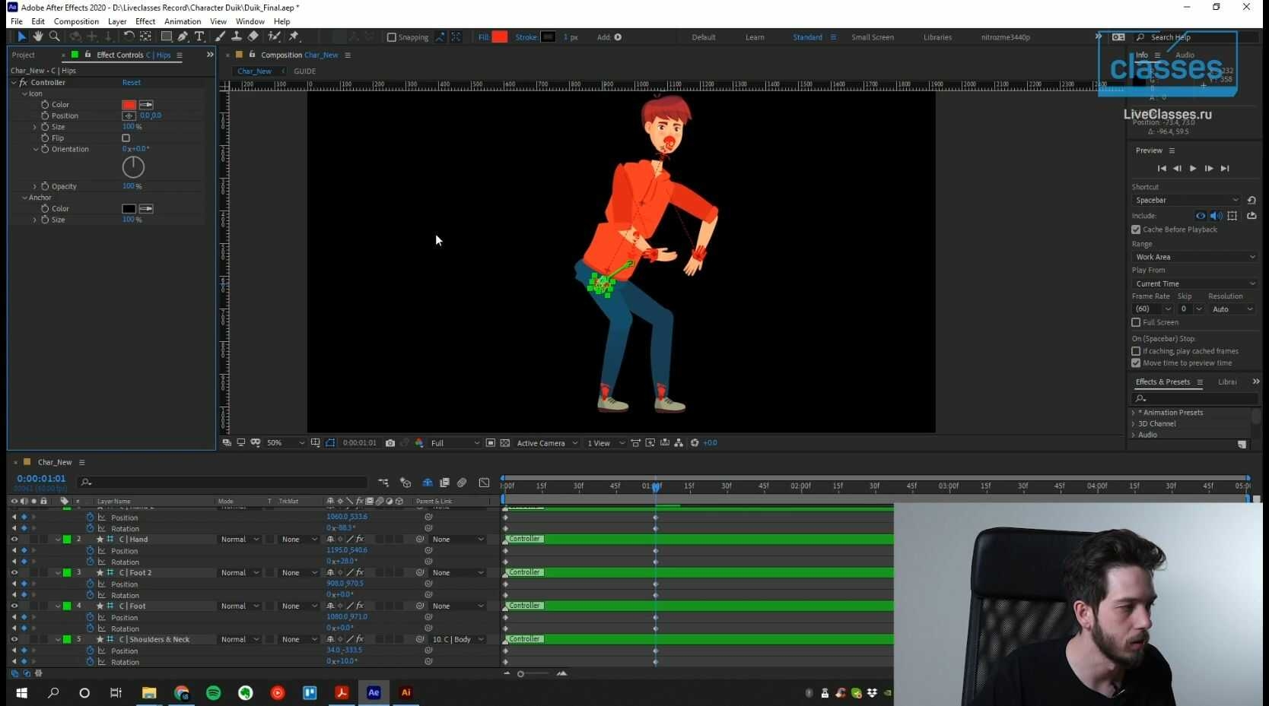This screenshot has height=706, width=1269.
Task: Play the preview
Action: 1193,169
